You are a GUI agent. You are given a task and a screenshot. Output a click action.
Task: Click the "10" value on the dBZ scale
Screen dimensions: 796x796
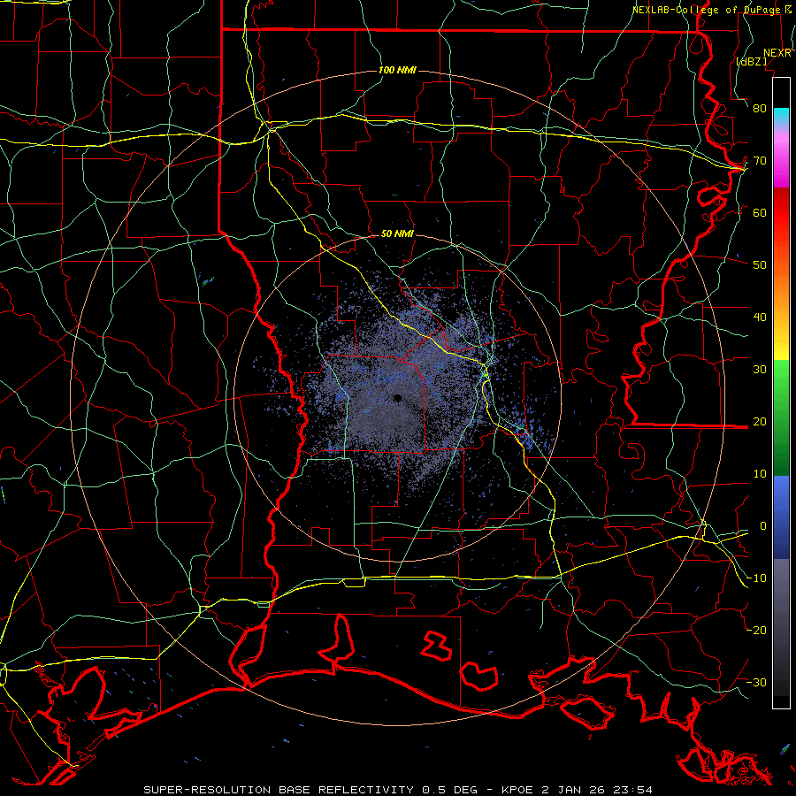(760, 474)
